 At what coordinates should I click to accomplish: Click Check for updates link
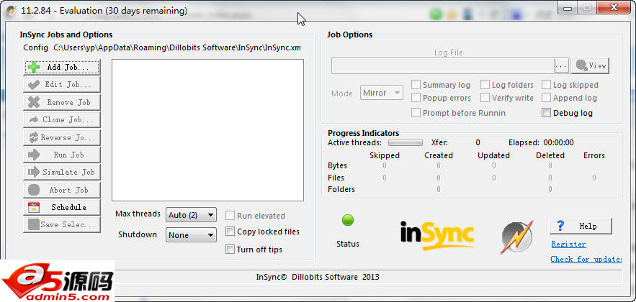[x=586, y=259]
